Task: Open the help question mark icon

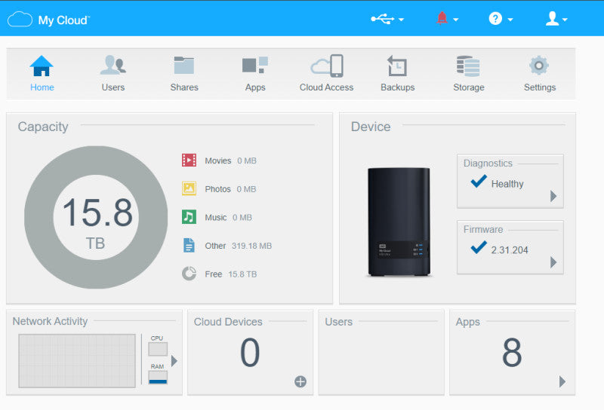Action: pos(495,18)
